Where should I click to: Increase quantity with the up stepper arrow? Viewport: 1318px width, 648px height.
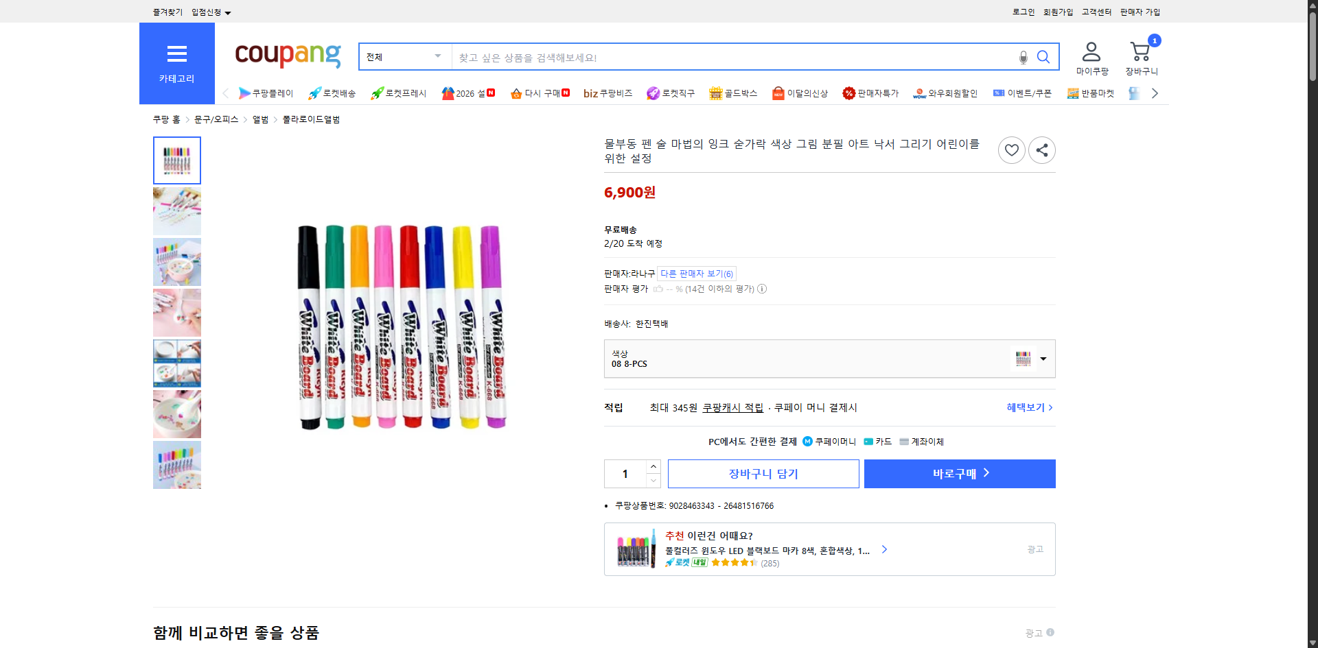(653, 466)
